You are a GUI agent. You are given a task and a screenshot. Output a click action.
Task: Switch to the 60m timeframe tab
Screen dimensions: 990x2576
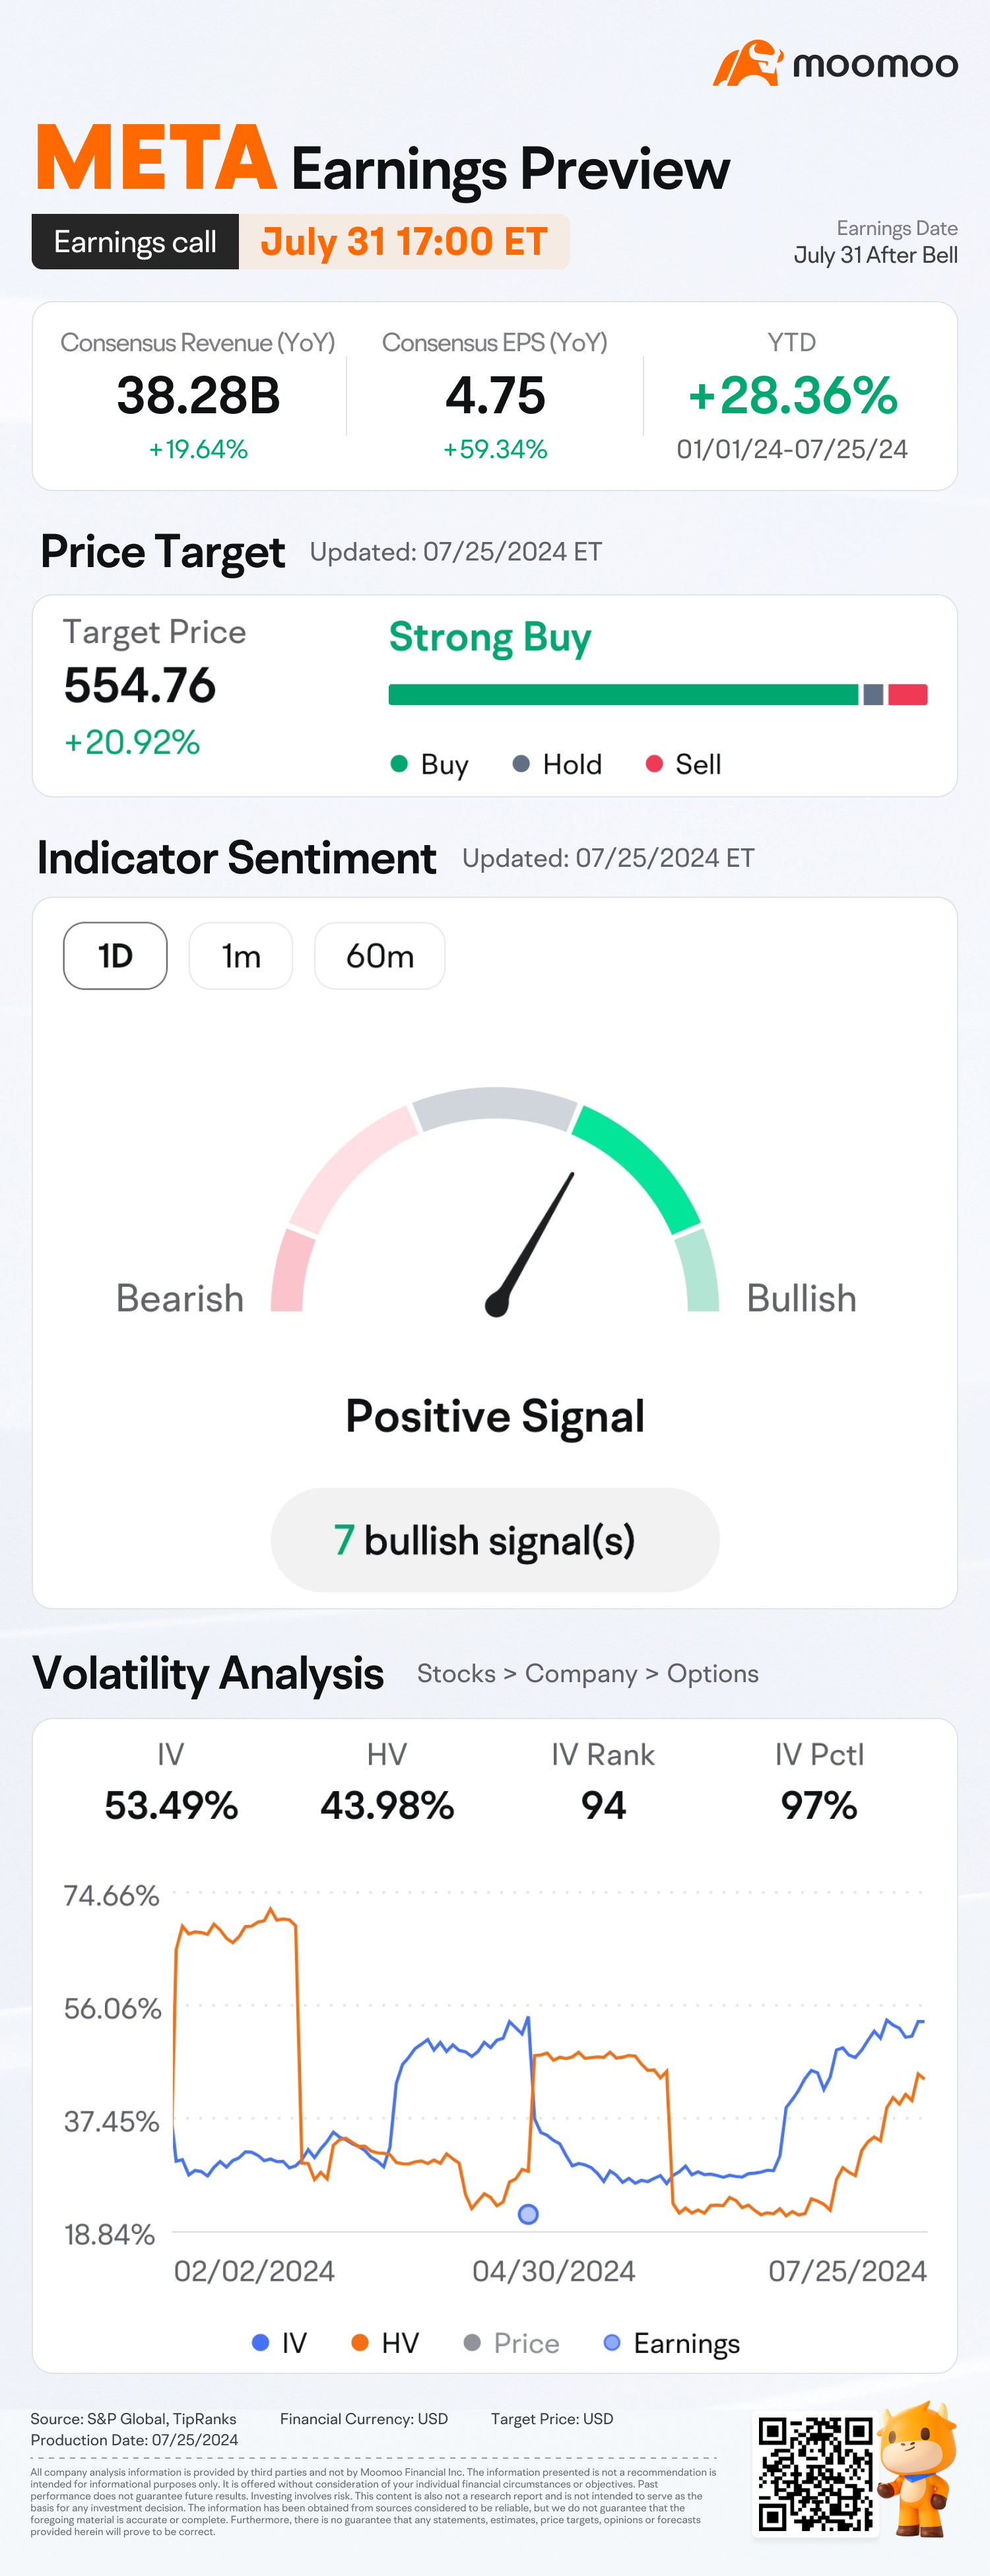(x=380, y=956)
